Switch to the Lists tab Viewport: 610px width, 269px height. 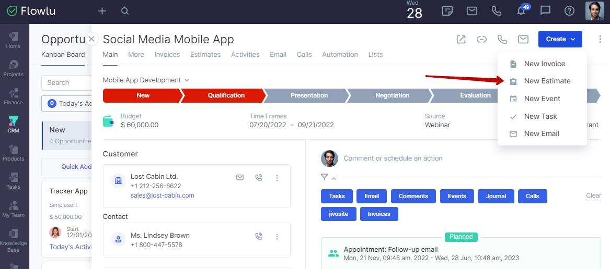pyautogui.click(x=375, y=55)
